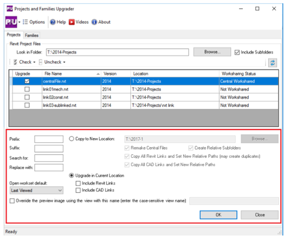Click the Close button
Screen dimensions: 287x238
click(x=259, y=215)
